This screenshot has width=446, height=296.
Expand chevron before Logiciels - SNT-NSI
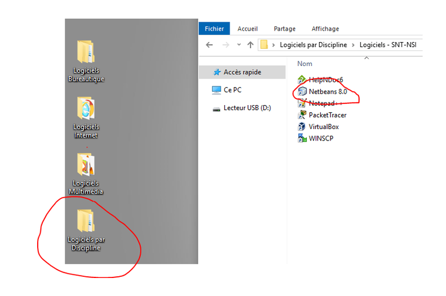[x=353, y=45]
